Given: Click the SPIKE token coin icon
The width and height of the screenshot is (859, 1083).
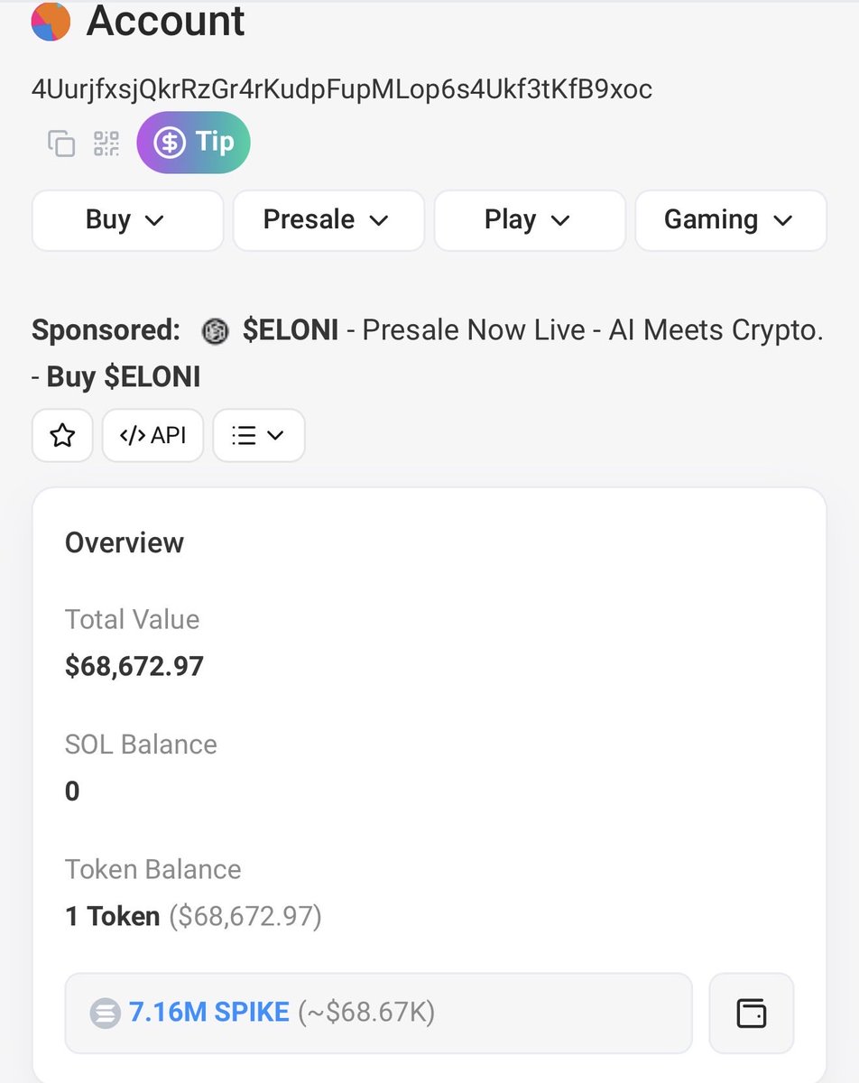Looking at the screenshot, I should [x=105, y=1013].
